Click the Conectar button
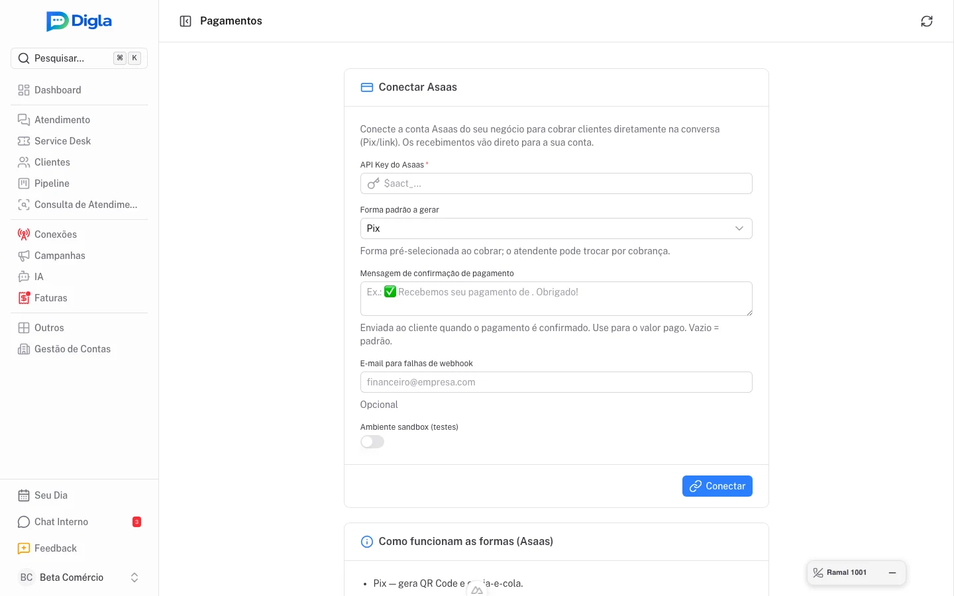The image size is (954, 596). pos(717,486)
